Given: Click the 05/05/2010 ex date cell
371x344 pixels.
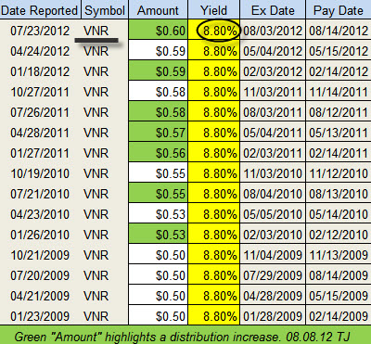Looking at the screenshot, I should tap(273, 214).
